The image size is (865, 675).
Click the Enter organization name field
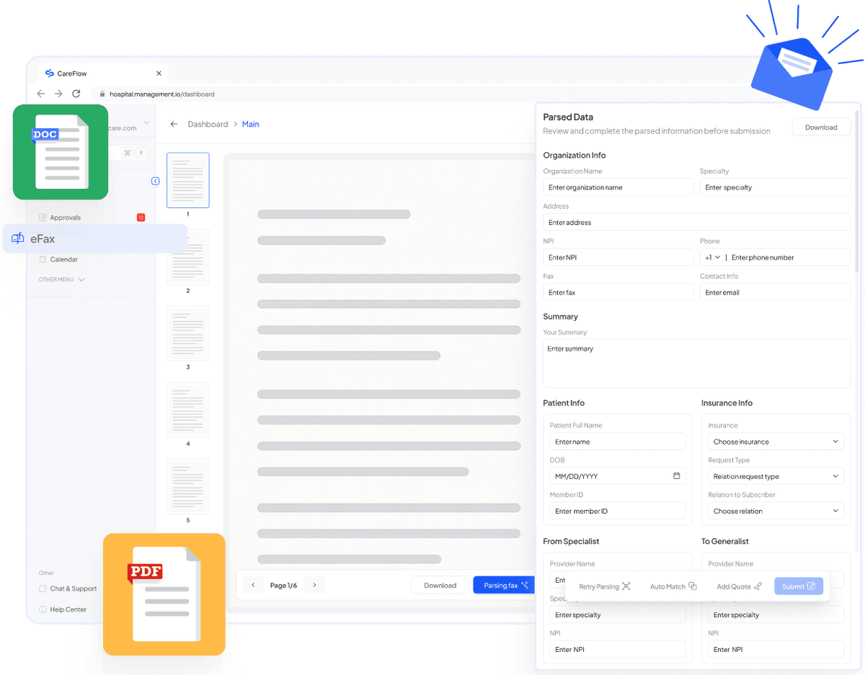tap(618, 187)
